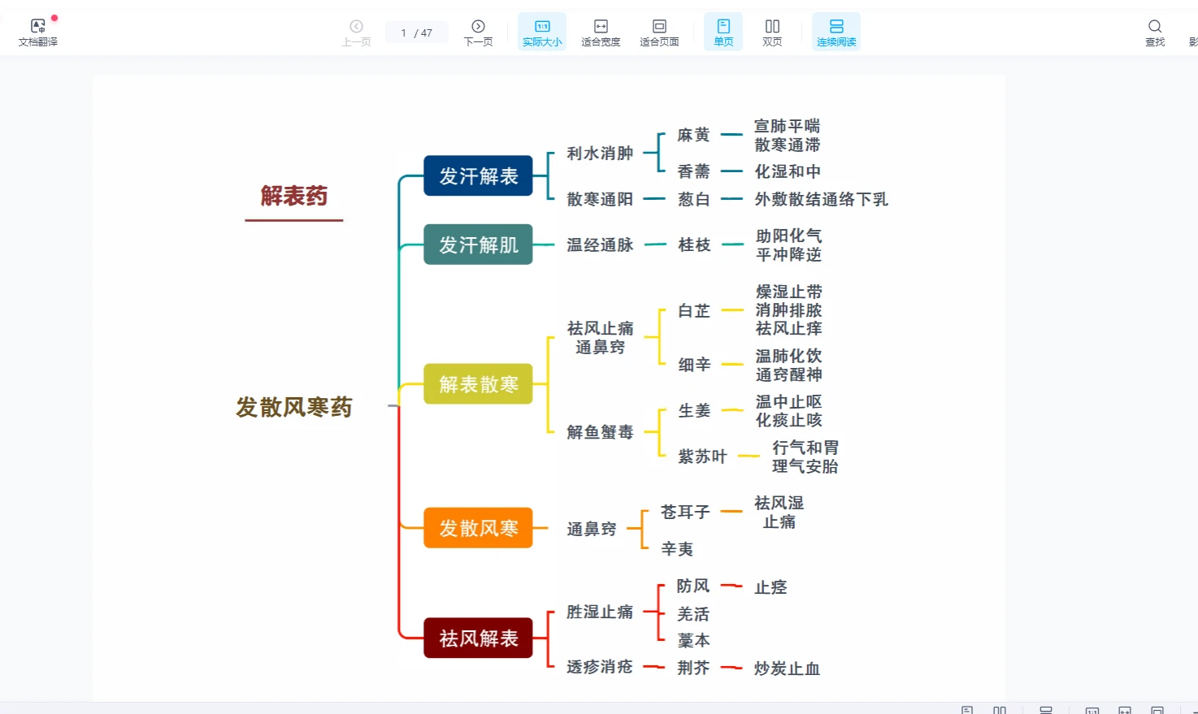The width and height of the screenshot is (1198, 714).
Task: Click the 炒炭止血 description
Action: (x=787, y=669)
